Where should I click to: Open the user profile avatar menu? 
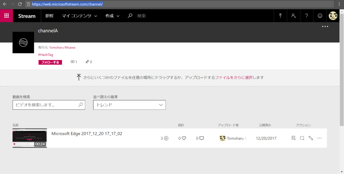click(x=333, y=16)
